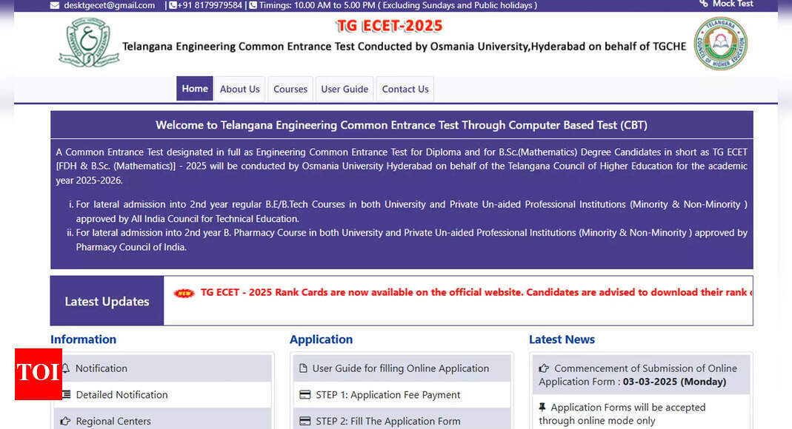Click the hand icon beside Commencement of Submission
Viewport: 792px width, 429px height.
(544, 368)
